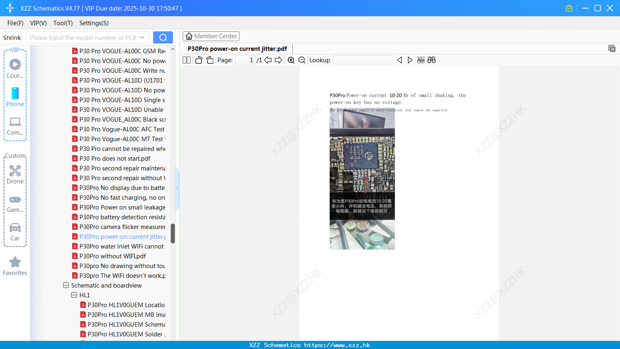The height and width of the screenshot is (349, 620).
Task: Open the Tool(T) menu
Action: (x=63, y=23)
